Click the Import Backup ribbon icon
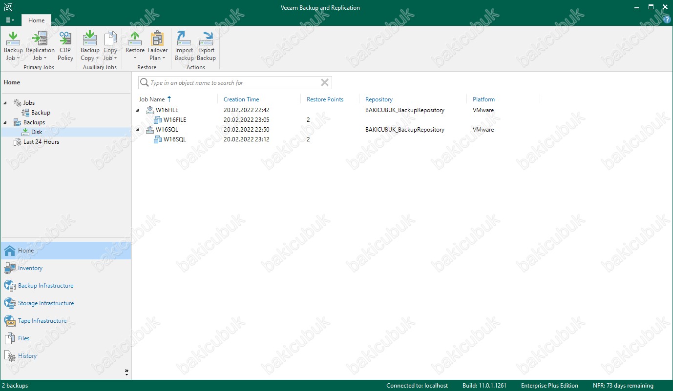Screen dimensions: 673x391 coord(184,38)
